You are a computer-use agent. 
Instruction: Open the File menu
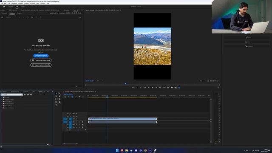point(2,3)
